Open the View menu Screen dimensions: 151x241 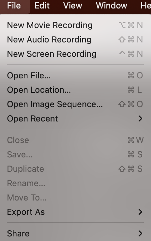73,6
